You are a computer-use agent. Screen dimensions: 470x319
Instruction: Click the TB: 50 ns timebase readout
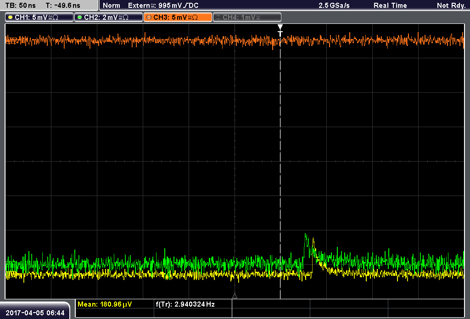pos(20,6)
